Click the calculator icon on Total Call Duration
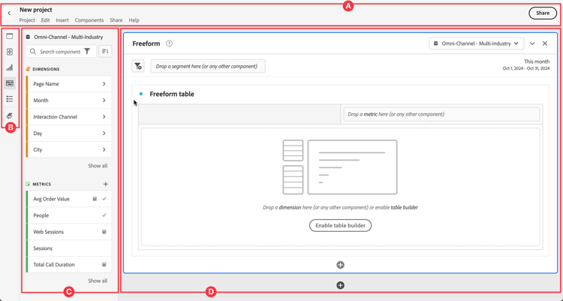Viewport: 563px width, 301px height. (104, 264)
